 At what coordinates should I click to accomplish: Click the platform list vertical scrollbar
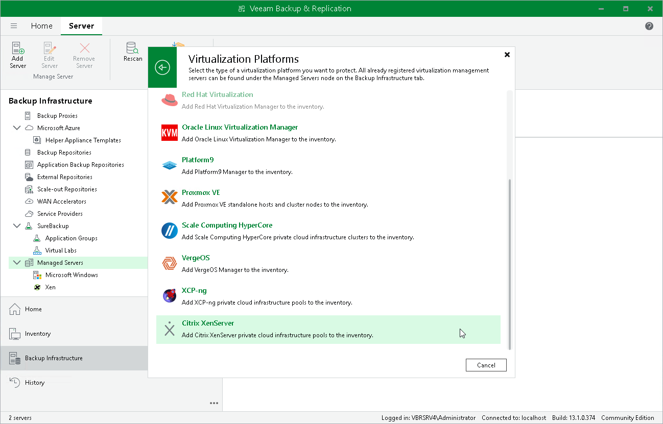(x=509, y=264)
